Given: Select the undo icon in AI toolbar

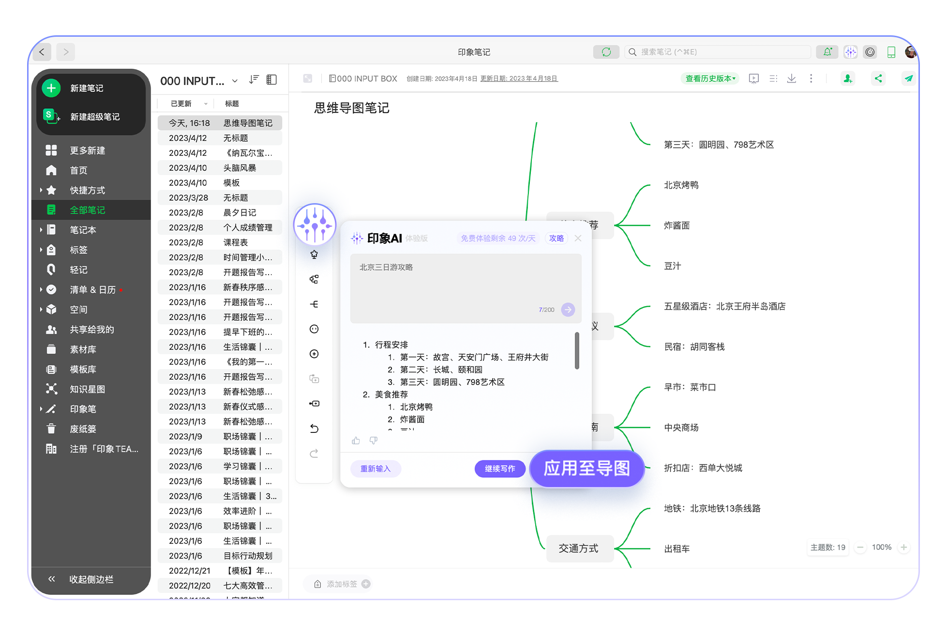Looking at the screenshot, I should pyautogui.click(x=315, y=429).
